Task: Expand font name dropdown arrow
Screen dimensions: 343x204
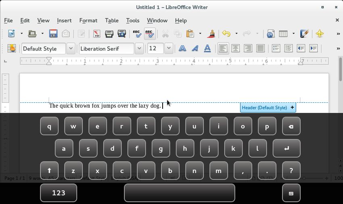Action: pos(139,48)
